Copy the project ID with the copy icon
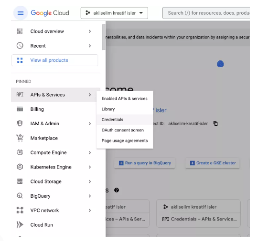This screenshot has width=268, height=241. [x=215, y=123]
